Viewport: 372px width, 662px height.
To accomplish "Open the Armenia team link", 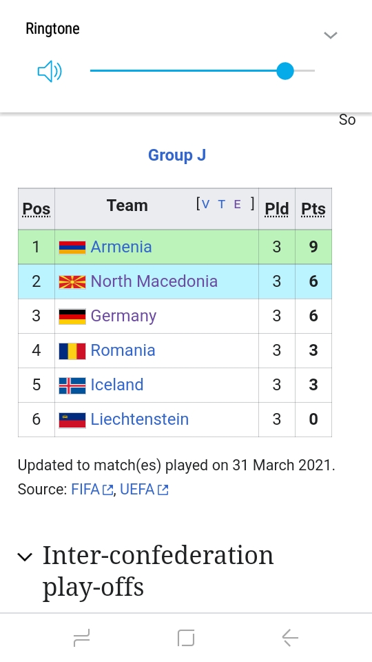I will click(x=121, y=247).
